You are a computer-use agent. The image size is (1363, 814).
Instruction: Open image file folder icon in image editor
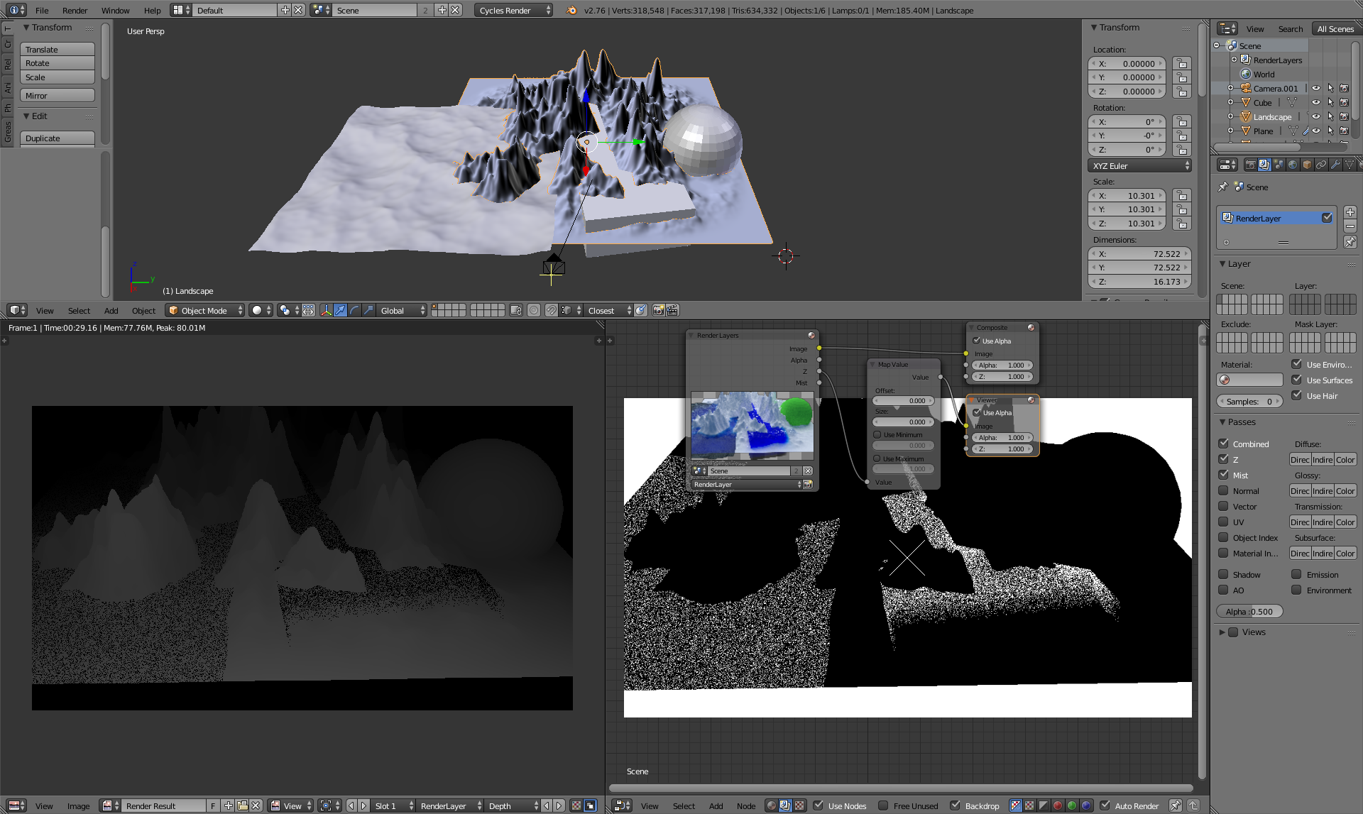242,805
